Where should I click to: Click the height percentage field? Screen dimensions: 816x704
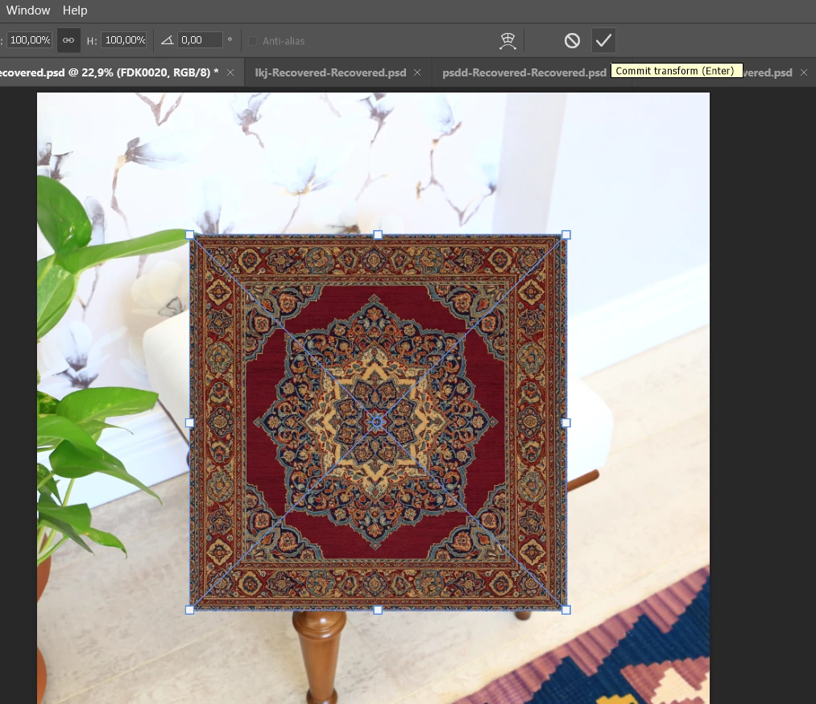point(124,40)
